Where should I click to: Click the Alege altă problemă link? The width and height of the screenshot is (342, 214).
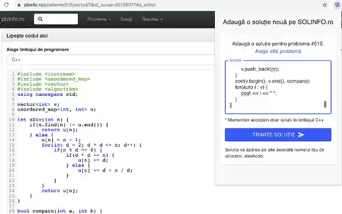coord(278,51)
